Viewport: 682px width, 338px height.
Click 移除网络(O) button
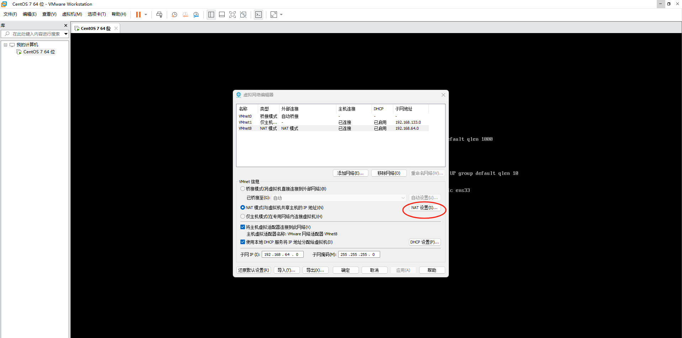click(x=389, y=173)
